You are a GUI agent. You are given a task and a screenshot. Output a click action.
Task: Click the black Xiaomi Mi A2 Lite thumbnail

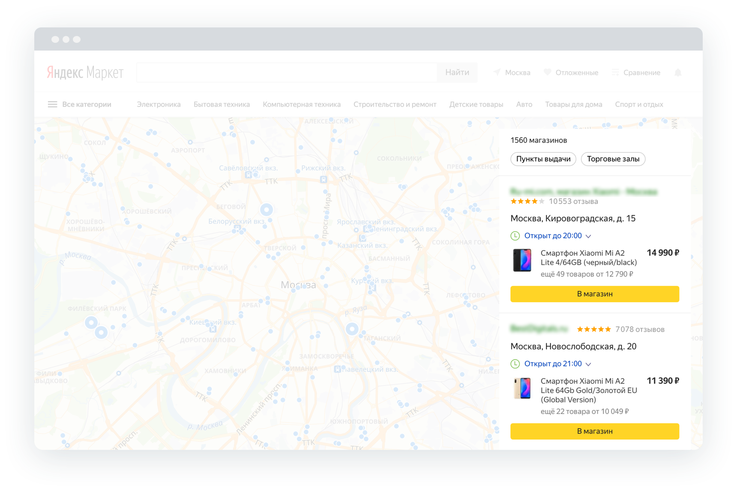pyautogui.click(x=522, y=260)
